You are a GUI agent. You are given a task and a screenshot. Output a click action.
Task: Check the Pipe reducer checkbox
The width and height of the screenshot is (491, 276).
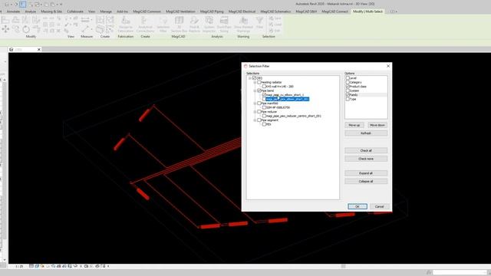(259, 111)
